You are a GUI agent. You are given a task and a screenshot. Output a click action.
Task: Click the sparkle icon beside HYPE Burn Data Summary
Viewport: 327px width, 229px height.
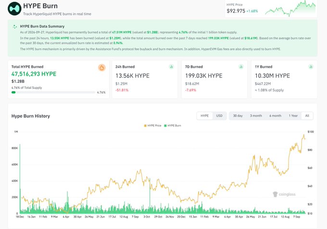pos(14,27)
